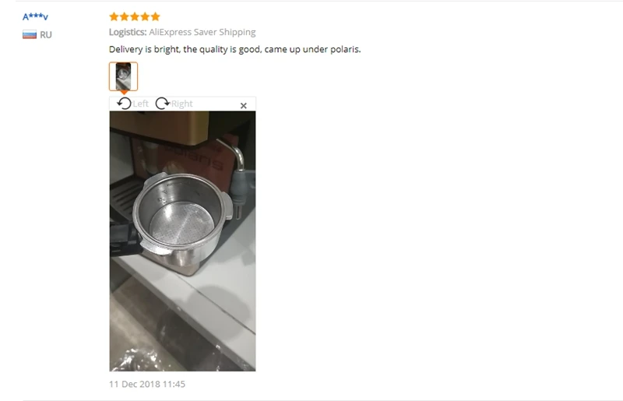Screen dimensions: 623x401
Task: Click the Left rotate label
Action: pyautogui.click(x=140, y=104)
